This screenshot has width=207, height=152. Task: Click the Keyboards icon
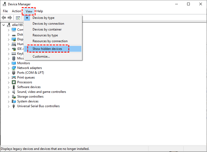point(14,54)
